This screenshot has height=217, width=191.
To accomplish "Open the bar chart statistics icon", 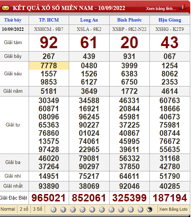I will coord(182,7).
